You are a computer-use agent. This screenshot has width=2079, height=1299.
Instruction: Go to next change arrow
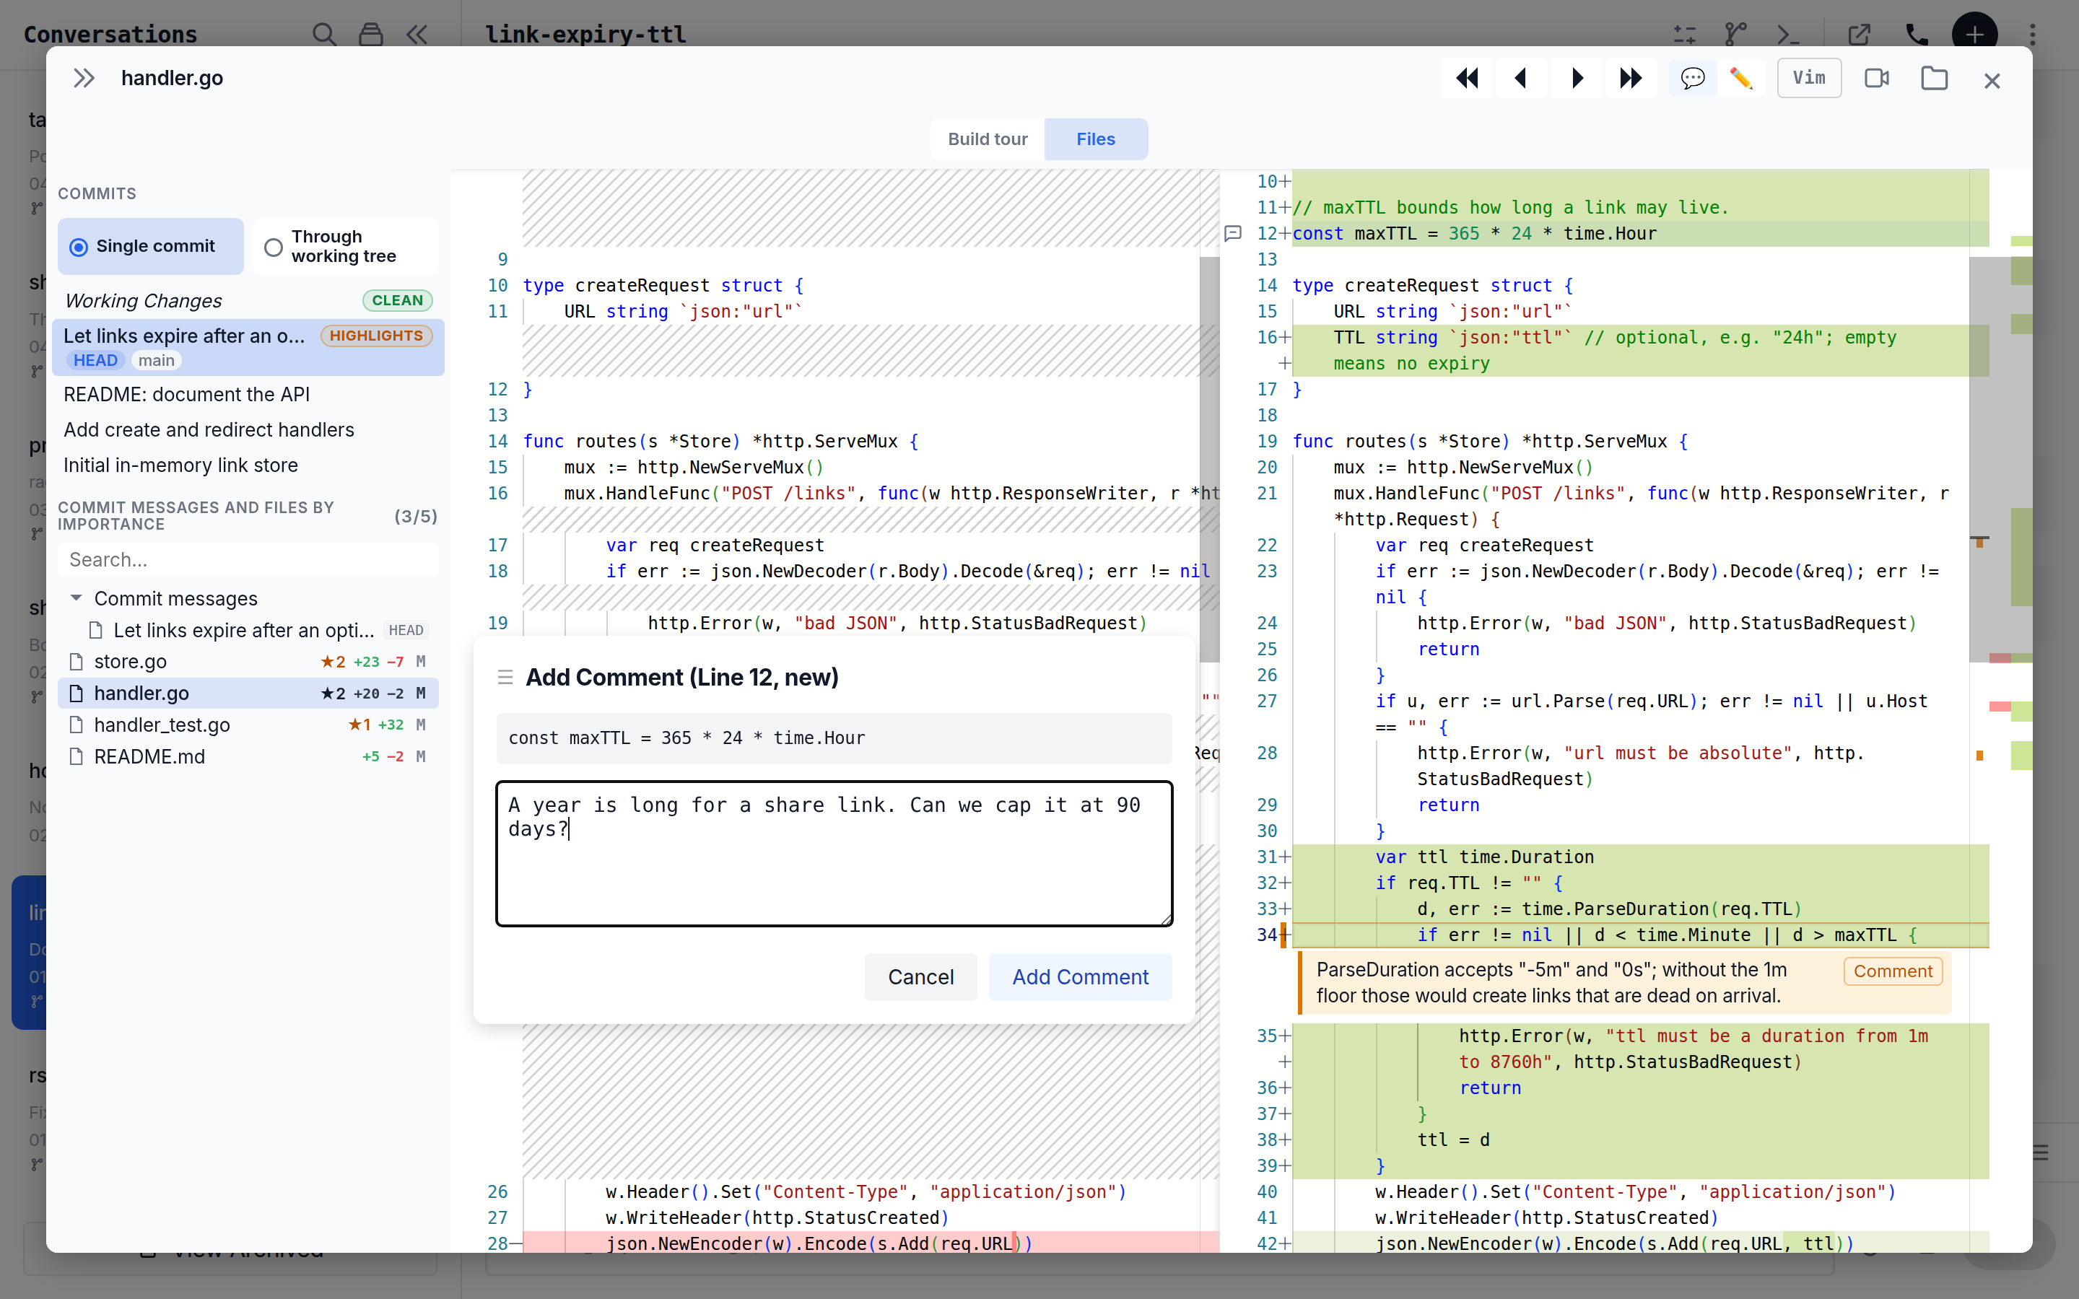click(x=1577, y=78)
